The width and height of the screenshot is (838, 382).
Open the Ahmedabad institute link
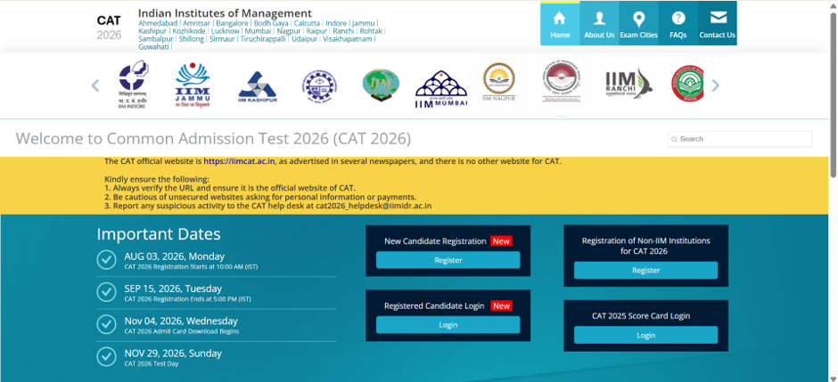click(x=158, y=23)
